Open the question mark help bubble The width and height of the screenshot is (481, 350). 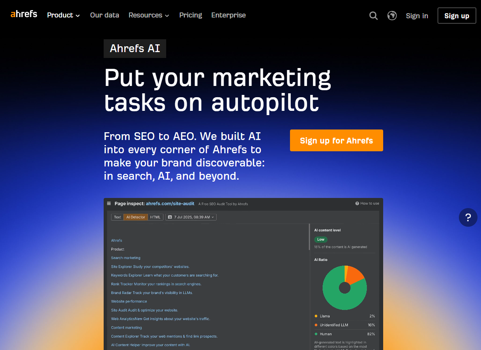(x=468, y=217)
